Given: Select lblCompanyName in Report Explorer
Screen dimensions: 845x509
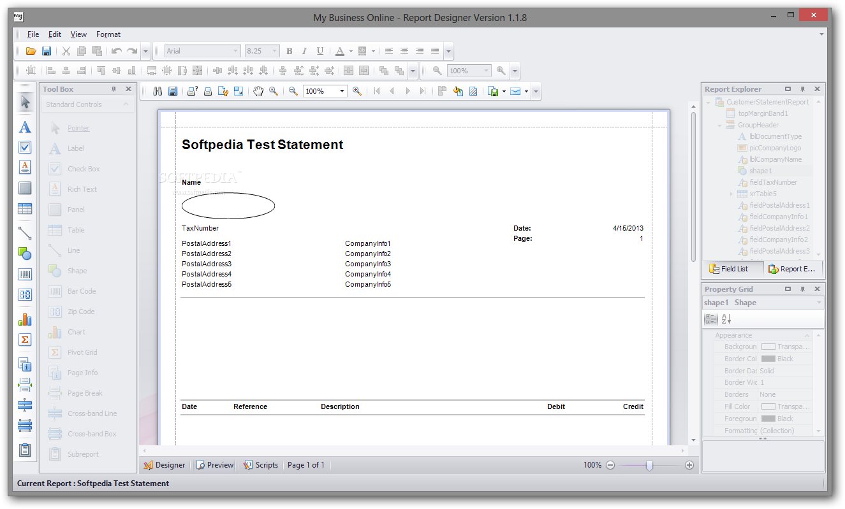Looking at the screenshot, I should [775, 159].
